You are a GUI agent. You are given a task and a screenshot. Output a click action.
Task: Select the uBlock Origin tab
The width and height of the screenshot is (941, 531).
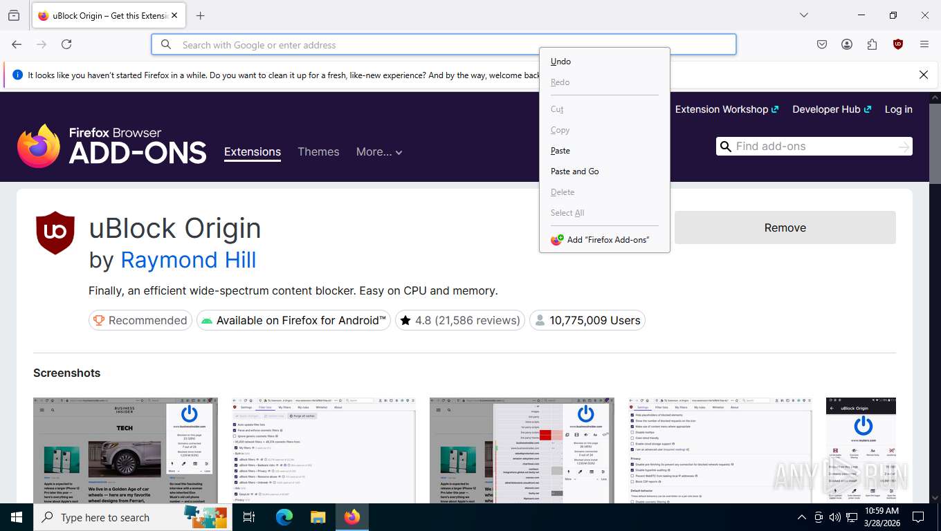[x=109, y=15]
